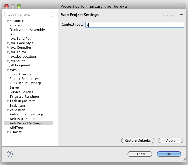This screenshot has height=165, width=188.
Task: Expand the Maven node
Action: [8, 70]
